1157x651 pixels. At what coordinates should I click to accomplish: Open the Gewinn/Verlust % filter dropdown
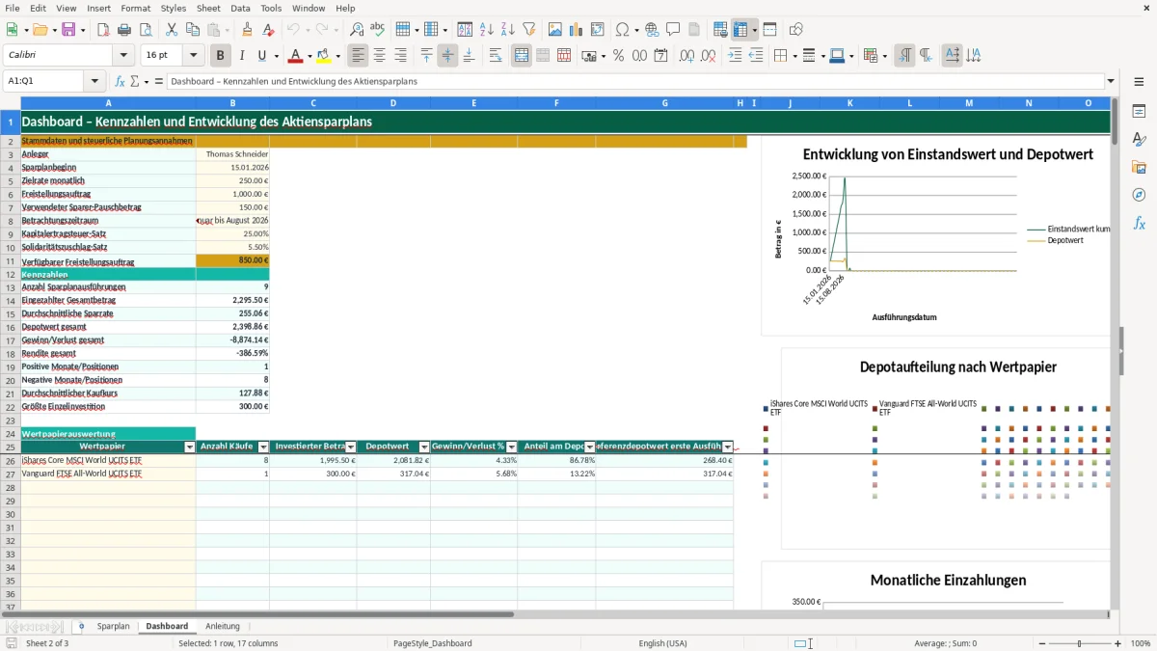[510, 447]
